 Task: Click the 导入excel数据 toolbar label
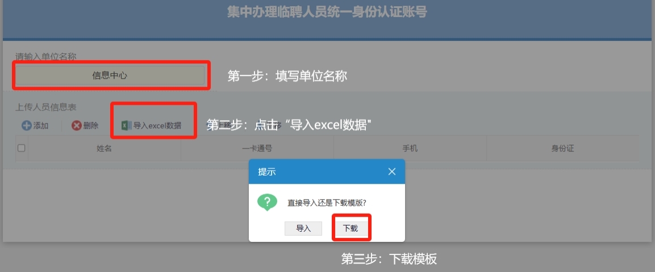pyautogui.click(x=157, y=125)
